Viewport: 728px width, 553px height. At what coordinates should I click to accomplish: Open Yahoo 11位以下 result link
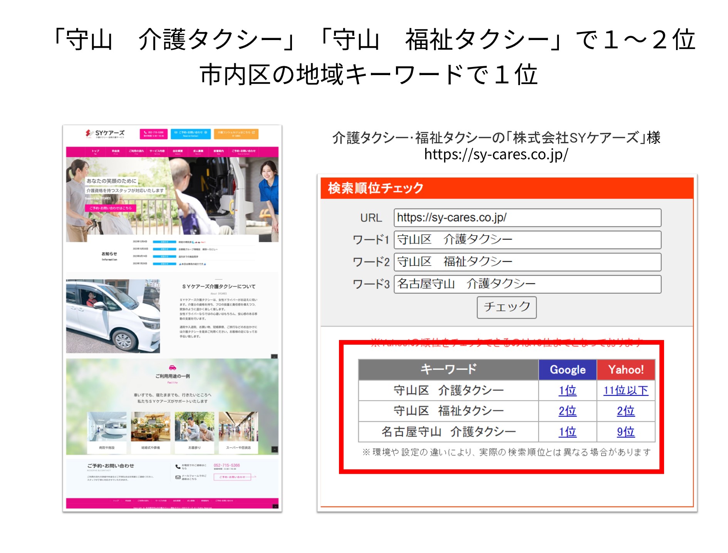626,390
